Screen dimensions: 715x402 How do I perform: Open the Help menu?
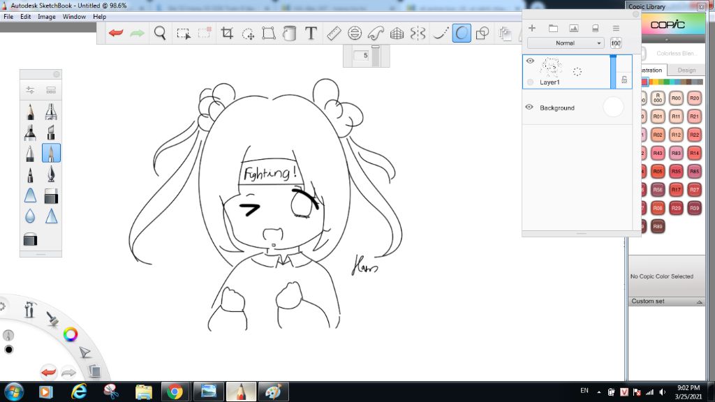99,17
